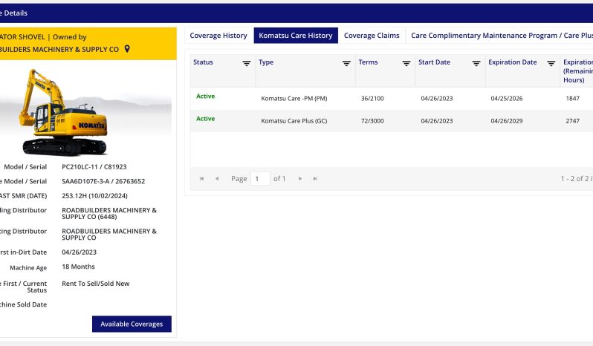This screenshot has width=593, height=346.
Task: Open the Start Date column filter
Action: [x=476, y=63]
